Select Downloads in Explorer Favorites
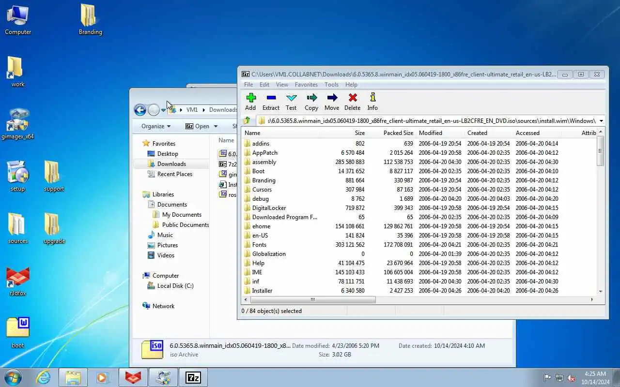Image resolution: width=620 pixels, height=387 pixels. pyautogui.click(x=171, y=164)
